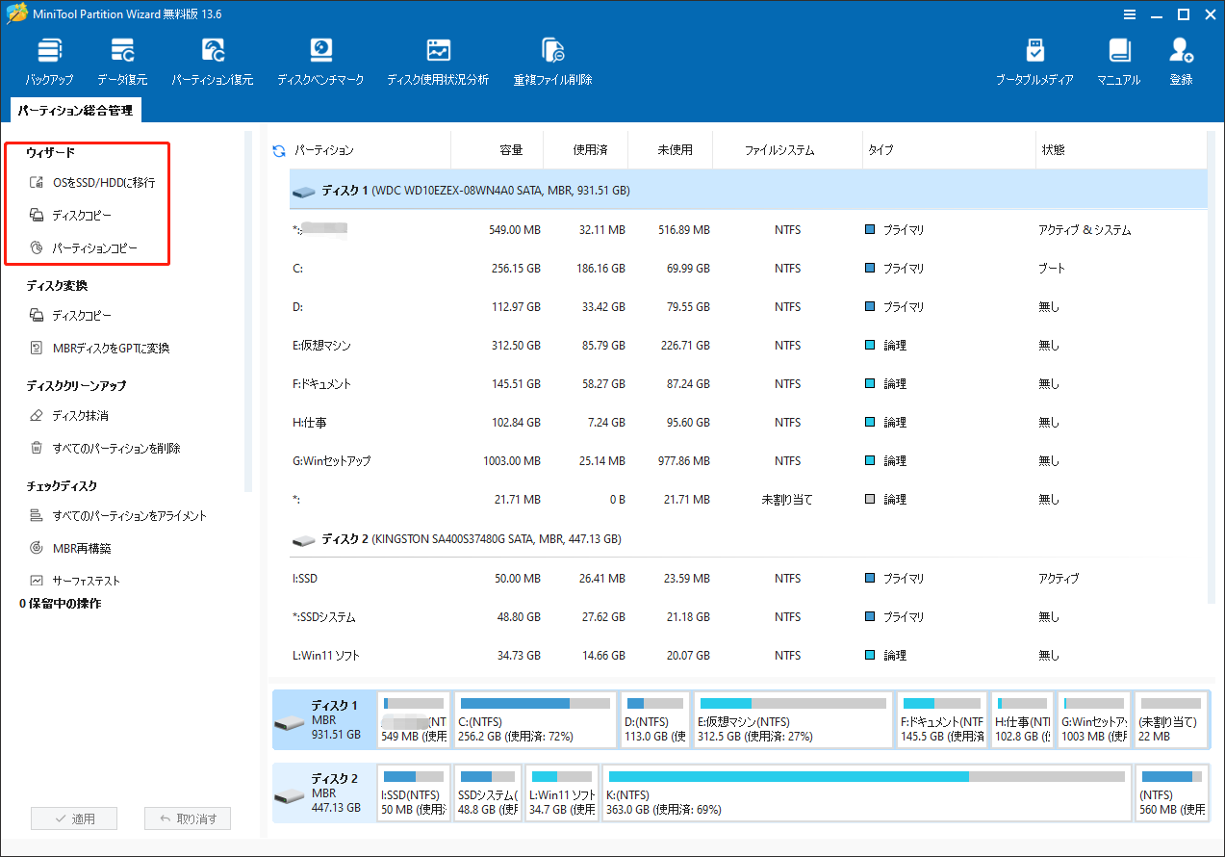
Task: Launch データ復元 from the toolbar
Action: [122, 62]
